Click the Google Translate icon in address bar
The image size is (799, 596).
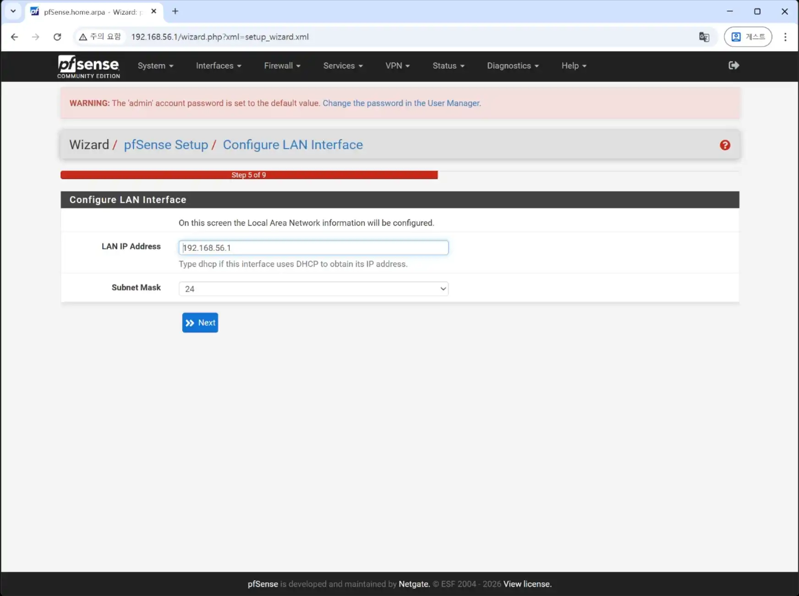[x=704, y=37]
